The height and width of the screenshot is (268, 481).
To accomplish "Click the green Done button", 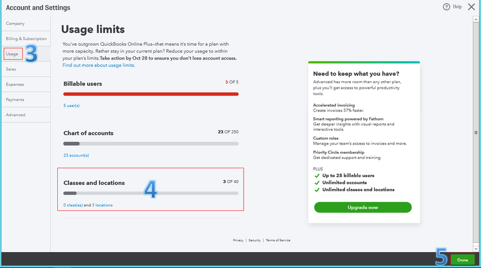I will click(x=462, y=260).
